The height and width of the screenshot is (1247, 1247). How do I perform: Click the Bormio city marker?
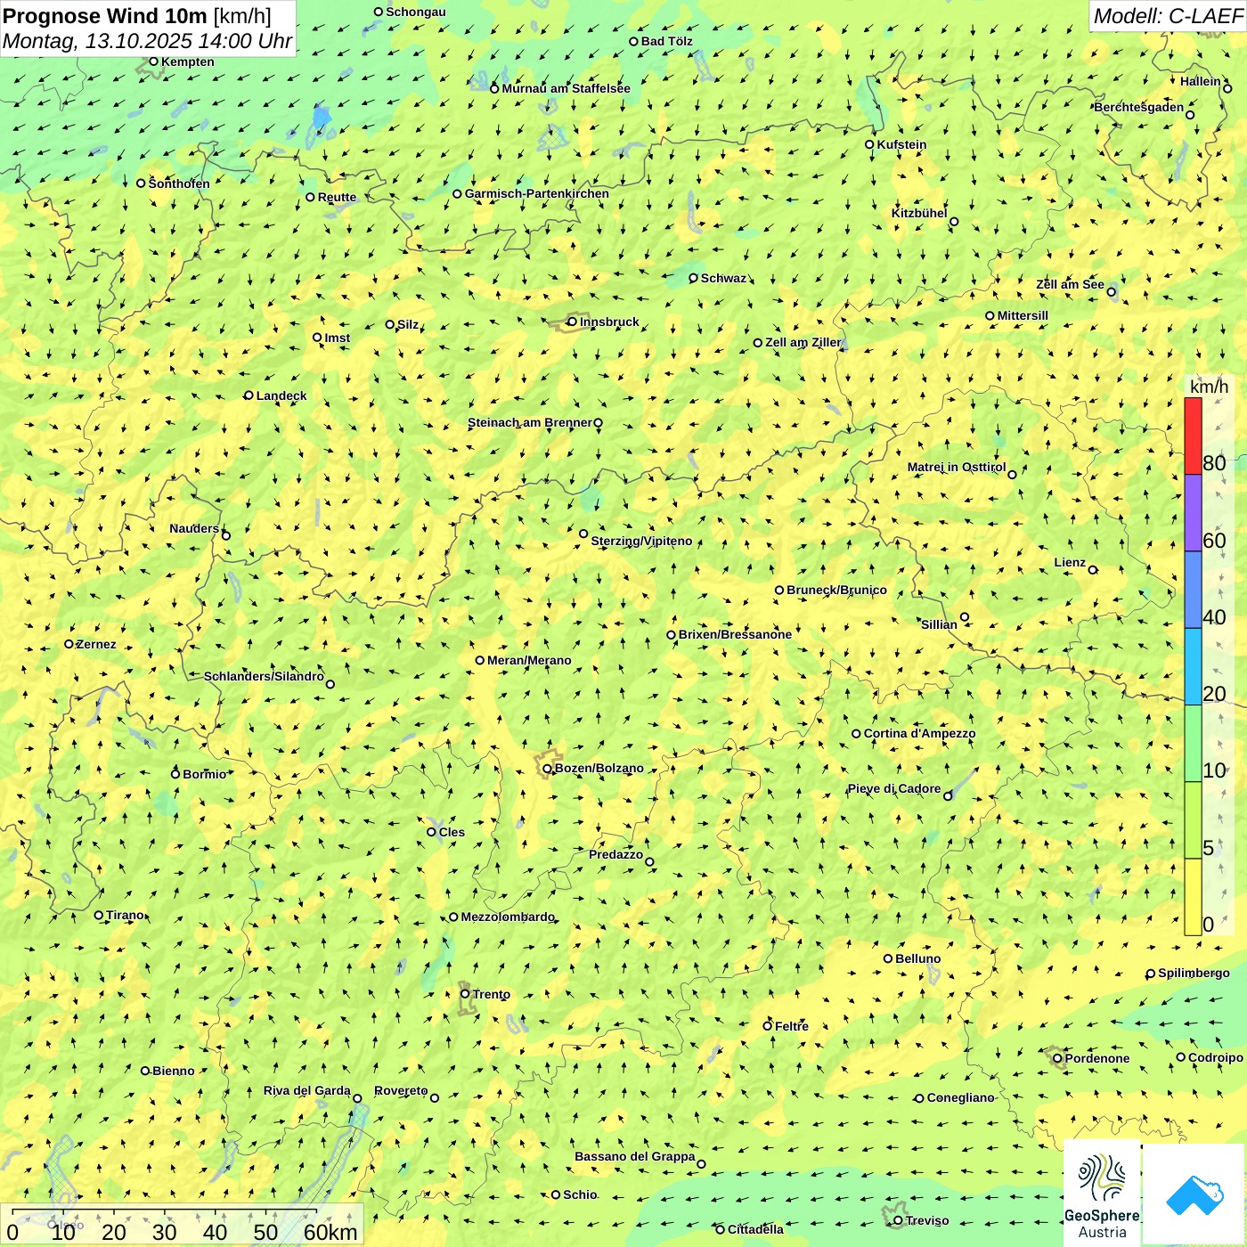tap(175, 774)
